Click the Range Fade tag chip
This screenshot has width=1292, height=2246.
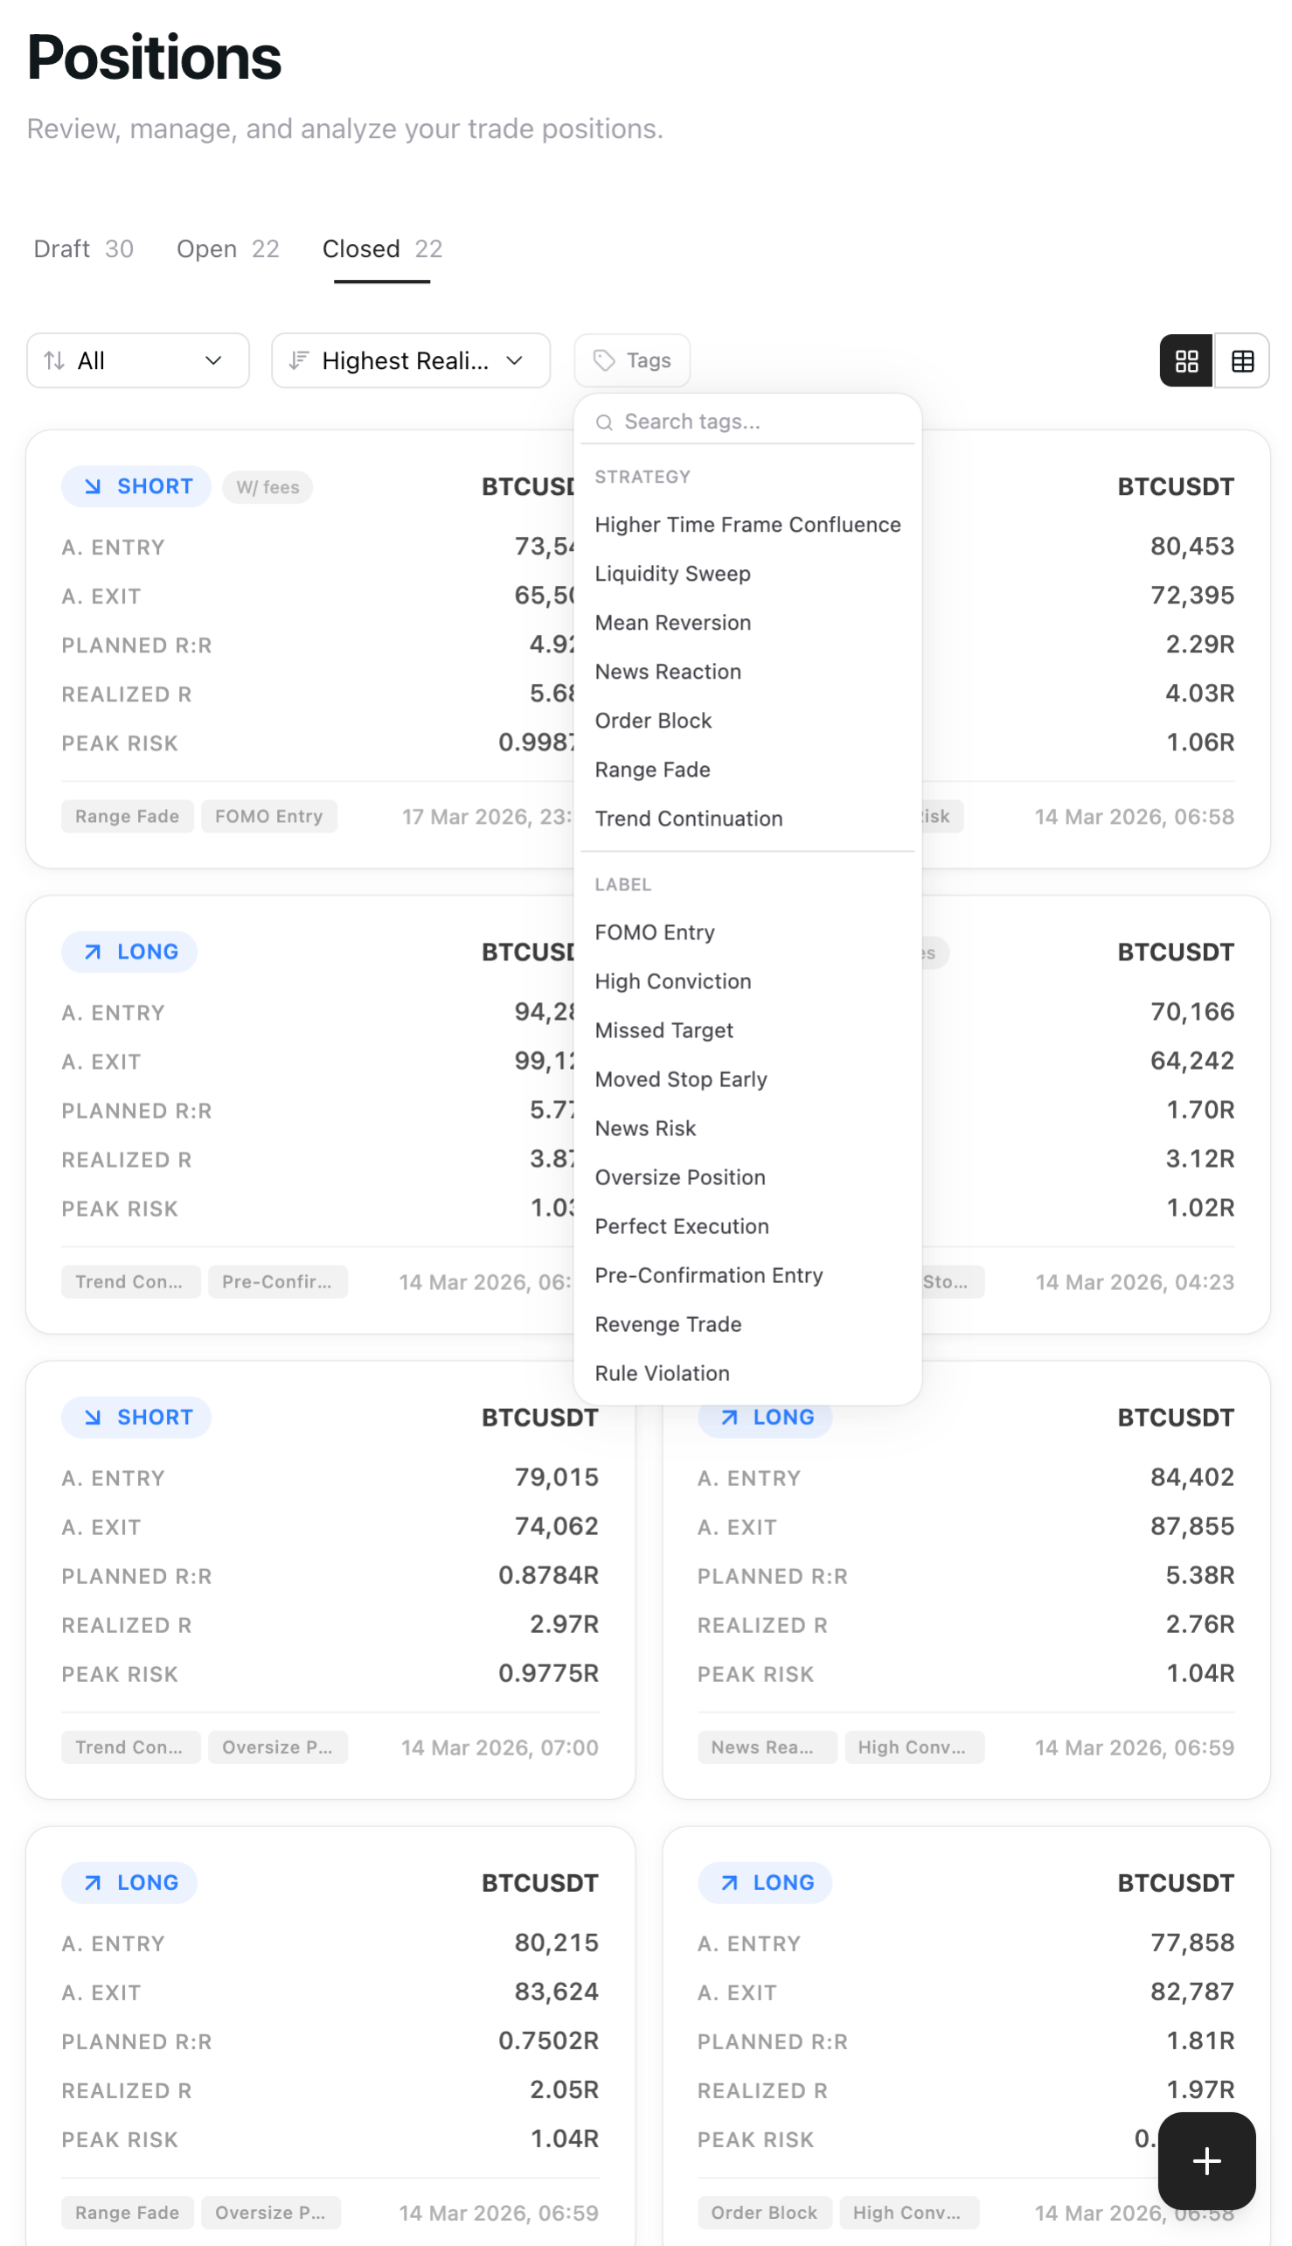pos(127,816)
